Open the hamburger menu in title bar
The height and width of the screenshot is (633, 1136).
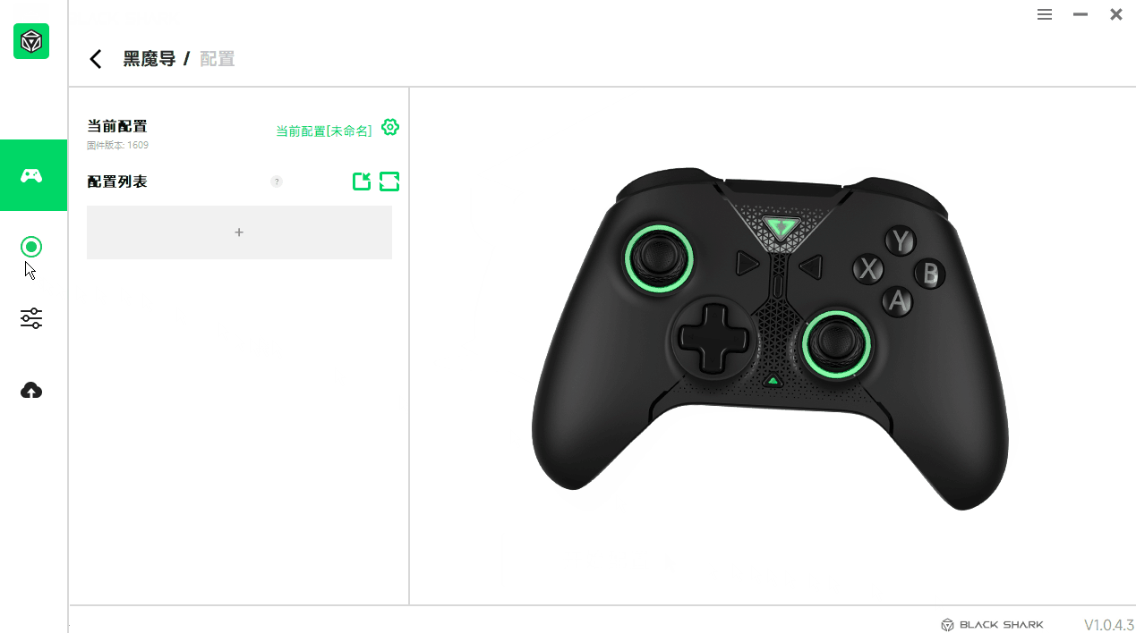(1045, 14)
